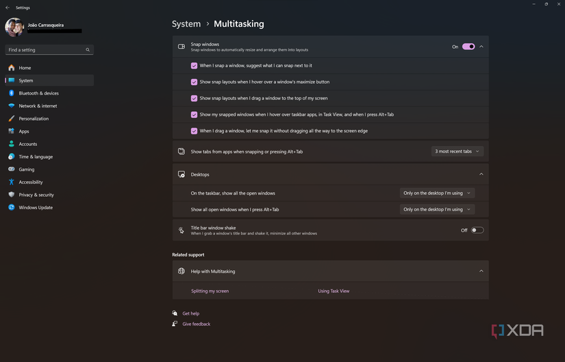Click the Gaming controller icon

(x=12, y=169)
